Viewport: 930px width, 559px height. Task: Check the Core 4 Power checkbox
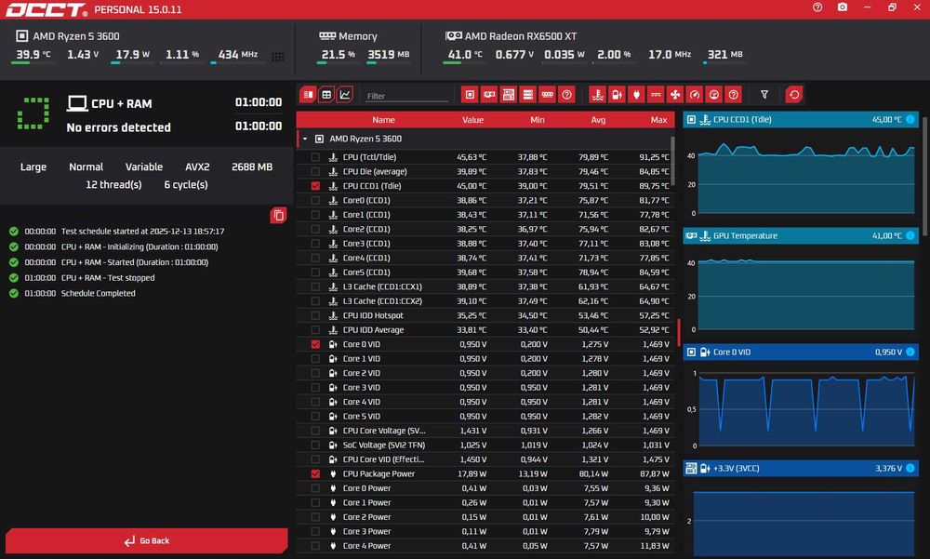coord(315,546)
